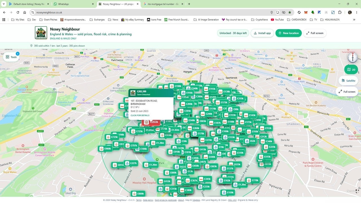Click the crossed-out eye icon in address bar
The image size is (361, 203).
pos(284,12)
